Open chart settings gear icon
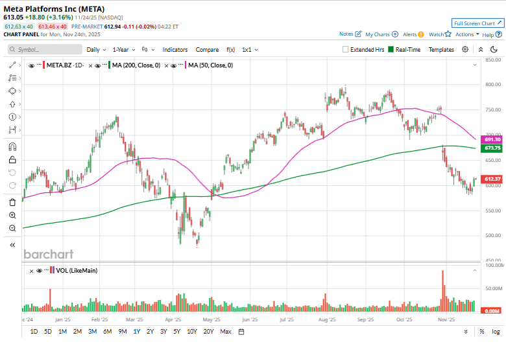Screen dimensions: 506x344 pos(465,49)
